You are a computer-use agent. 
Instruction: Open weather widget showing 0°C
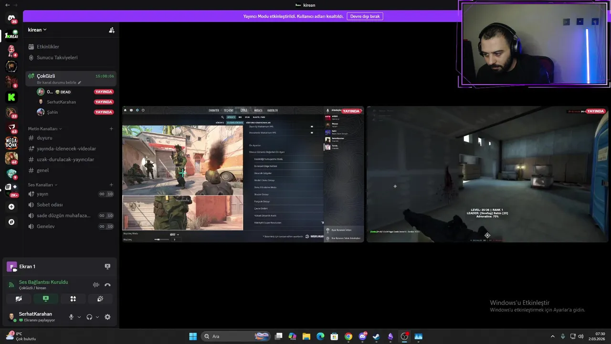tap(21, 336)
